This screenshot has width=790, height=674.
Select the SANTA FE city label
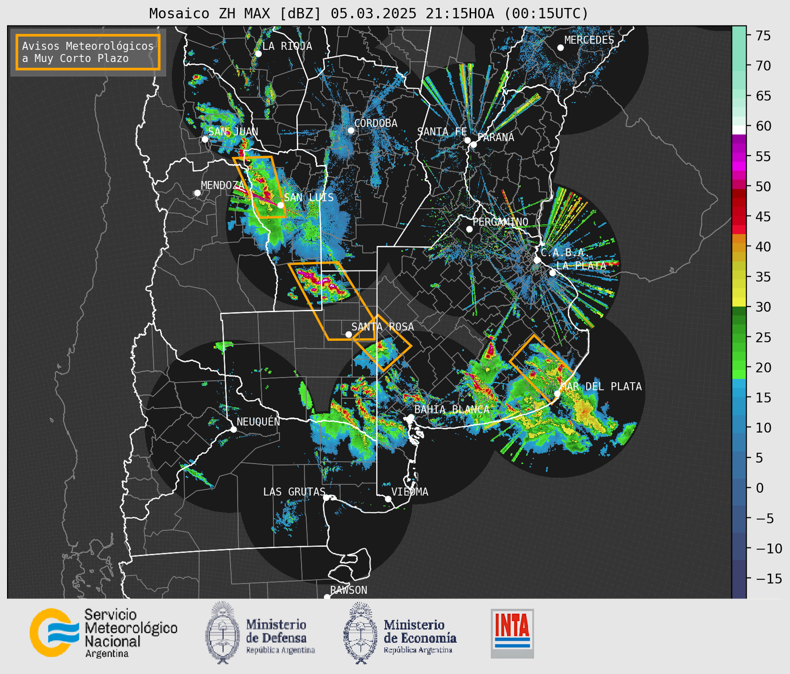coord(442,132)
